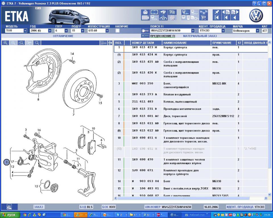
Task: Click the printer icon in the toolbar
Action: click(x=145, y=12)
